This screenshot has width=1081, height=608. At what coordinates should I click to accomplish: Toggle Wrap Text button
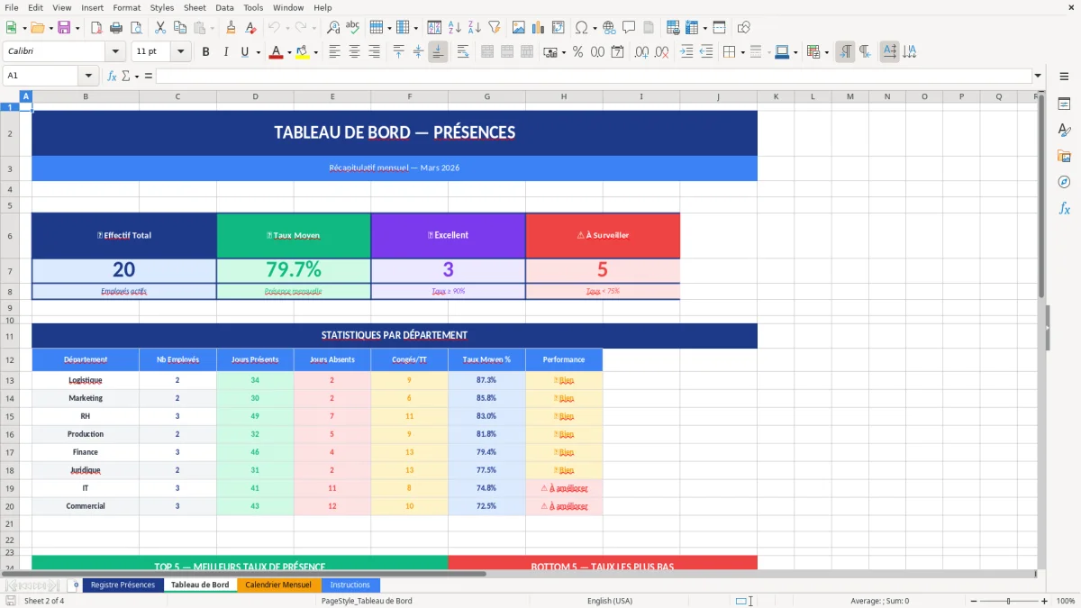tap(462, 52)
